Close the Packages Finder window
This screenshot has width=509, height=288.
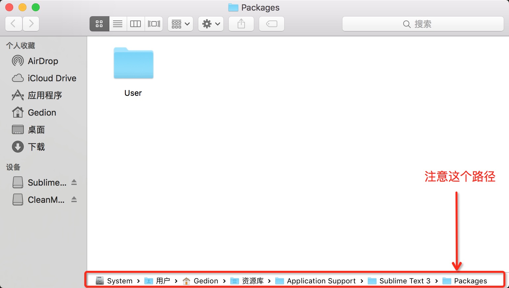click(x=9, y=7)
